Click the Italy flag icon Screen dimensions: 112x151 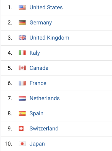pos(22,53)
